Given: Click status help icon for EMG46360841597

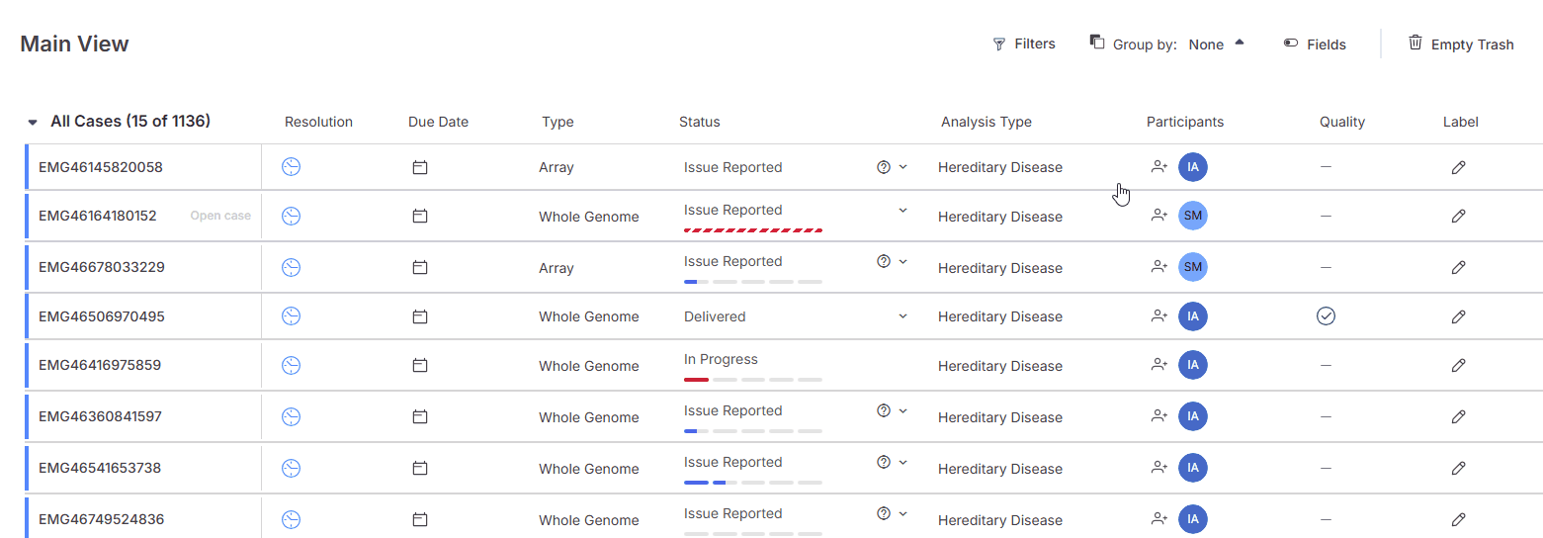Looking at the screenshot, I should (x=884, y=410).
